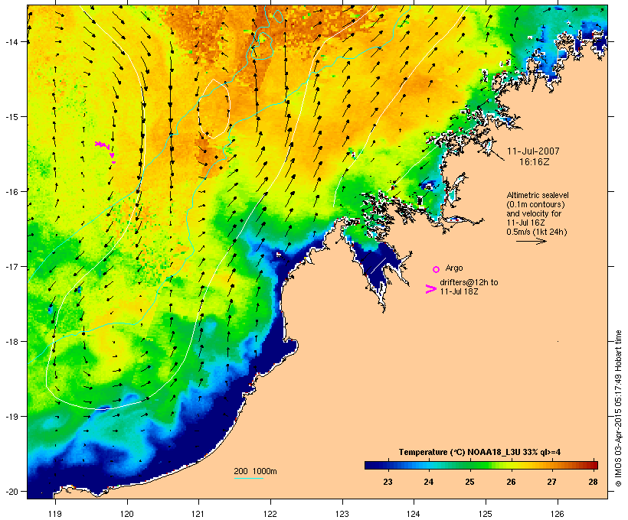The height and width of the screenshot is (520, 628).
Task: Click the dark blue King Sound bay
Action: tap(376, 264)
